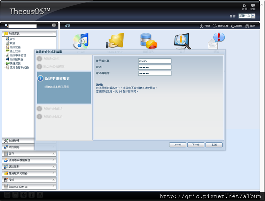Expand the 儲存 storage section

click(x=29, y=153)
